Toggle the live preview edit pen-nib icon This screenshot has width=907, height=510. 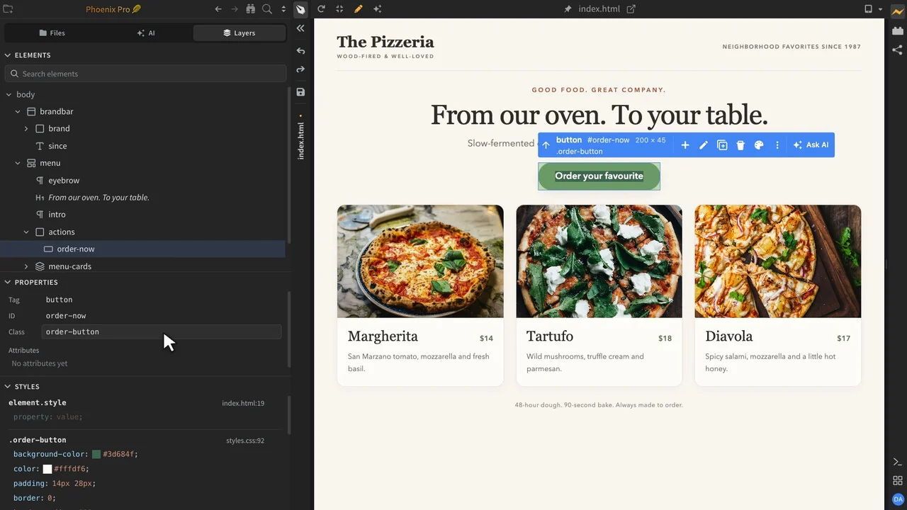(x=300, y=9)
